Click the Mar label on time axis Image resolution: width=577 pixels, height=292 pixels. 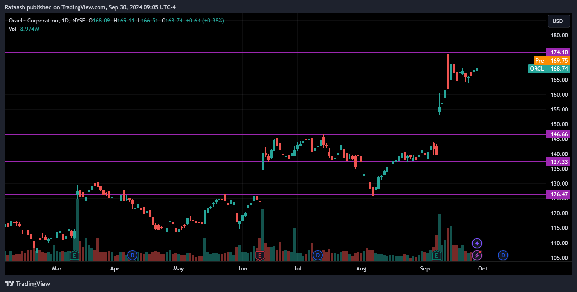57,269
